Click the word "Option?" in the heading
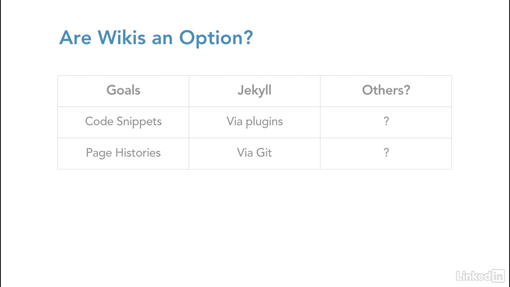This screenshot has width=510, height=287. click(x=216, y=38)
